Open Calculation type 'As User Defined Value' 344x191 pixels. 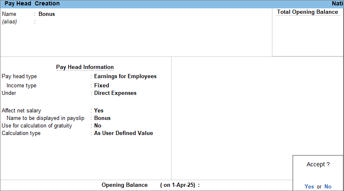coord(123,133)
